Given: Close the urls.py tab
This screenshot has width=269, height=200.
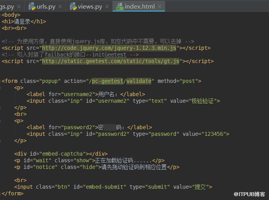Looking at the screenshot, I should pos(60,7).
